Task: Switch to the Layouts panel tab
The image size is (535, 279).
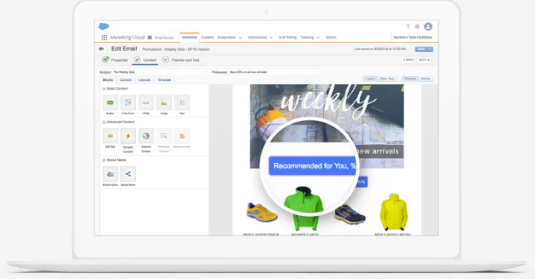Action: coord(144,79)
